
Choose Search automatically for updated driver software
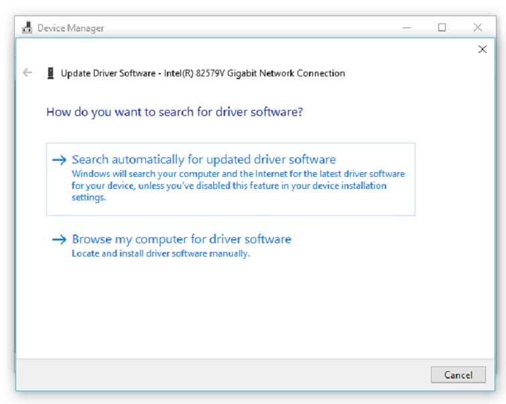pyautogui.click(x=204, y=159)
